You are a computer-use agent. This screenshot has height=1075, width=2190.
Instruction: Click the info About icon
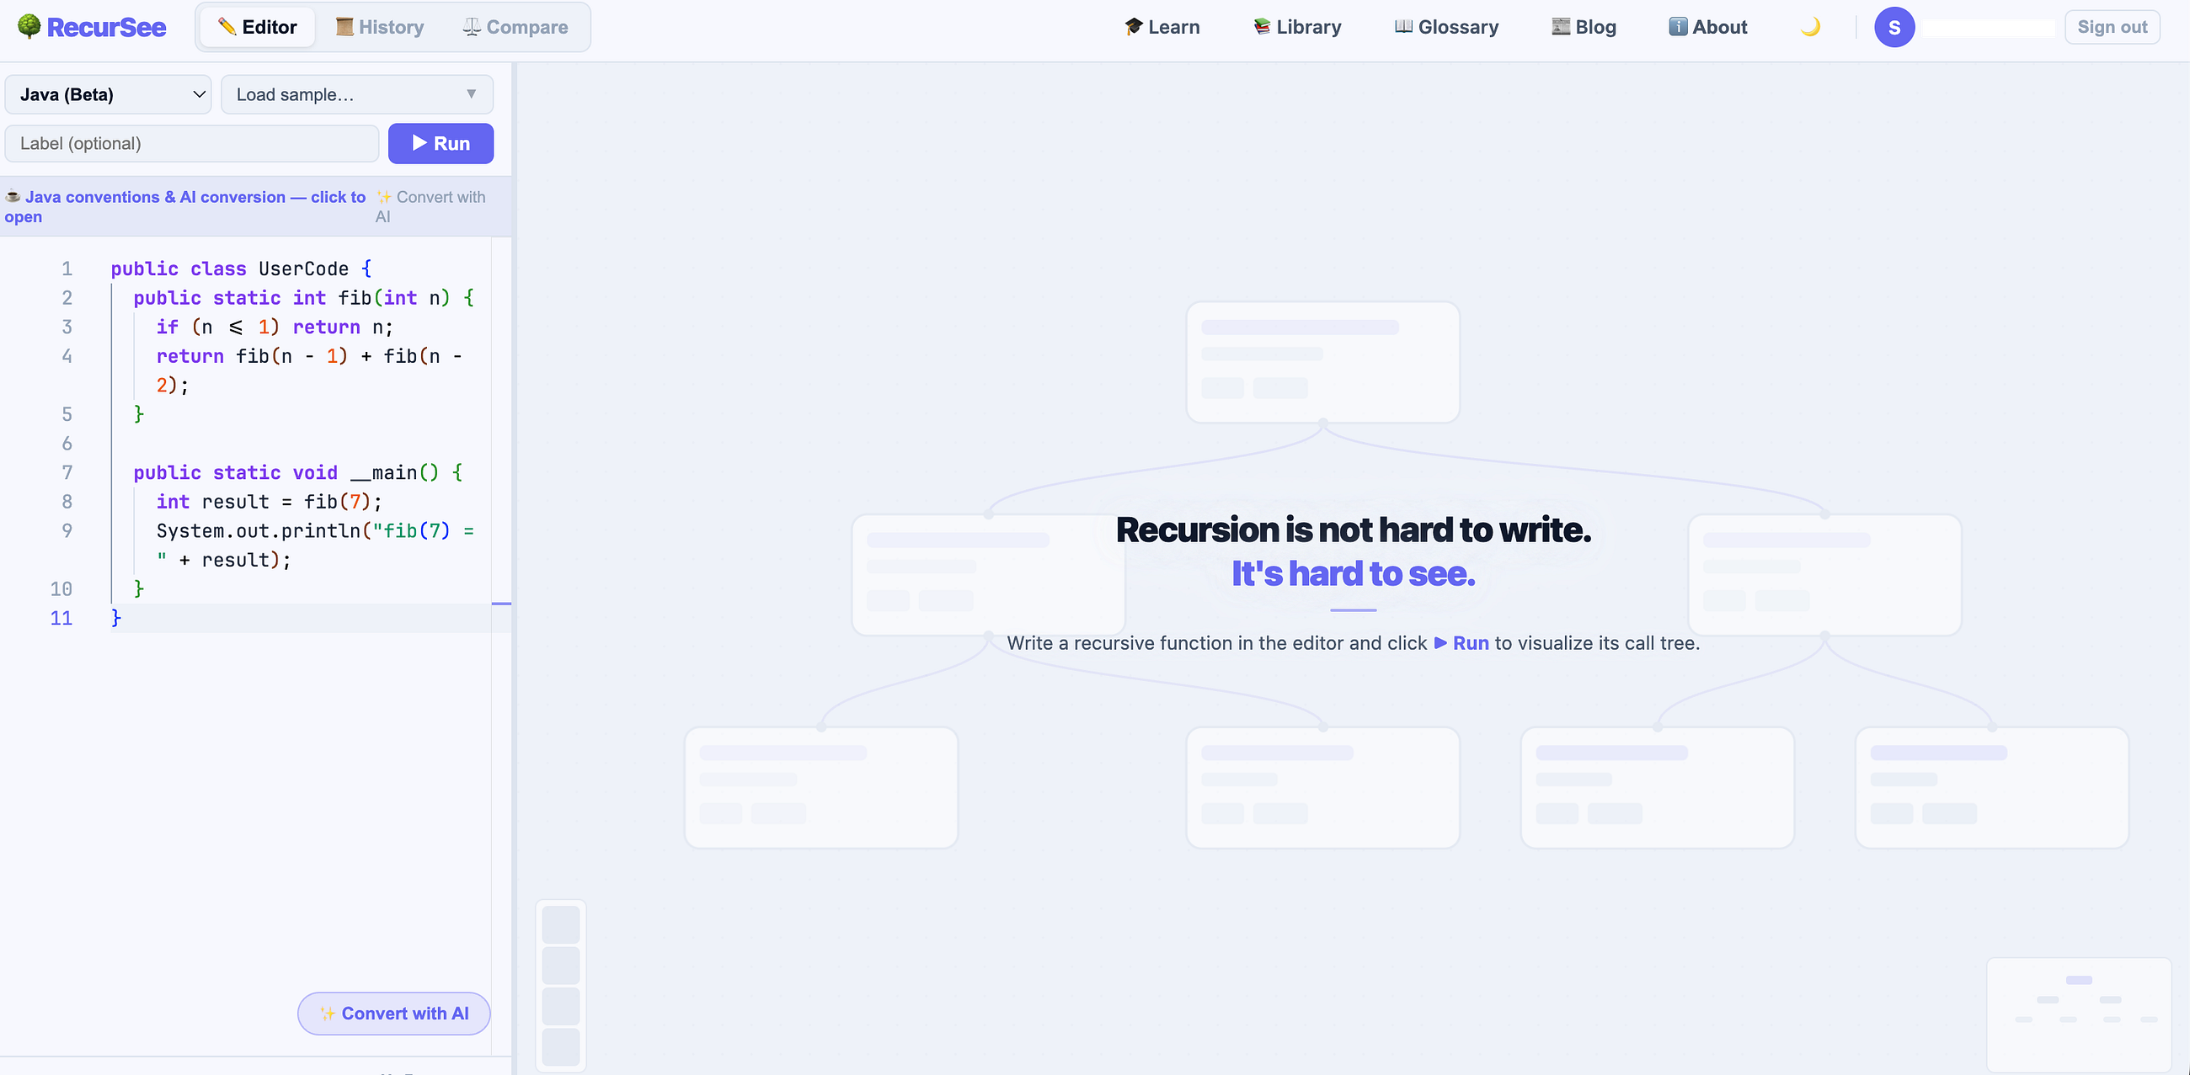coord(1678,26)
